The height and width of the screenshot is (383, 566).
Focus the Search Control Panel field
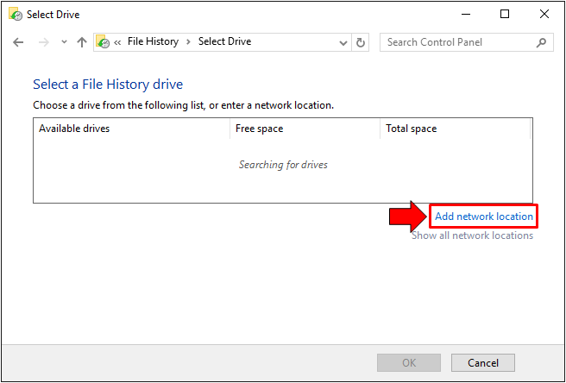click(x=457, y=42)
